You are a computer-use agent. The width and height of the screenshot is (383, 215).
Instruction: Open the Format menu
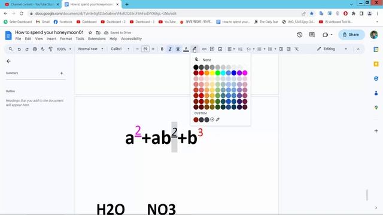(66, 39)
